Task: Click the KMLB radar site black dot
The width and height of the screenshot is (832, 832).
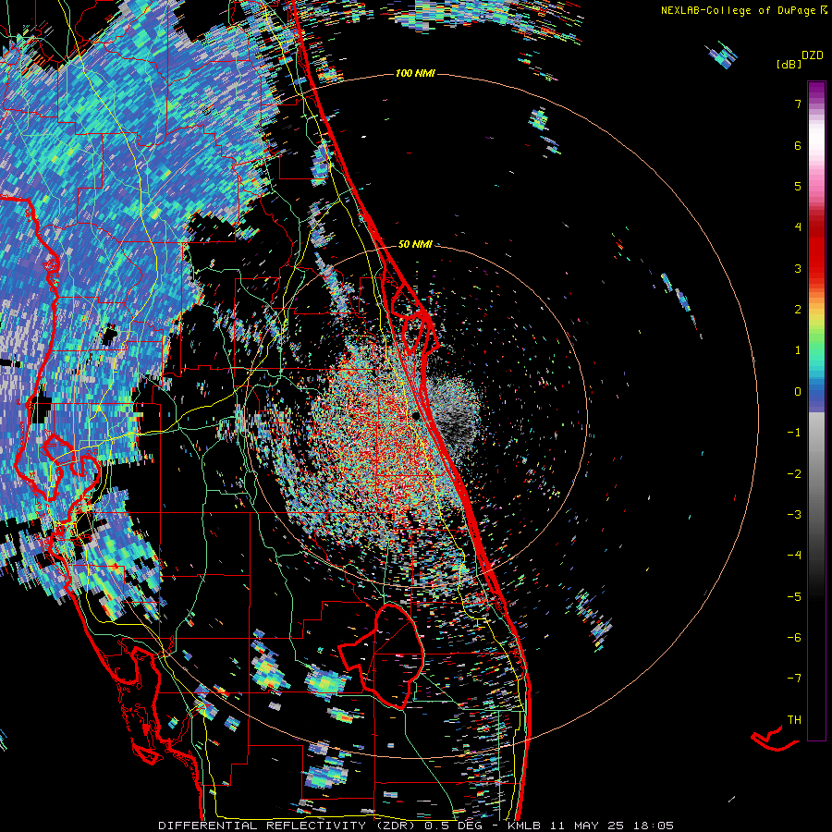Action: tap(415, 416)
